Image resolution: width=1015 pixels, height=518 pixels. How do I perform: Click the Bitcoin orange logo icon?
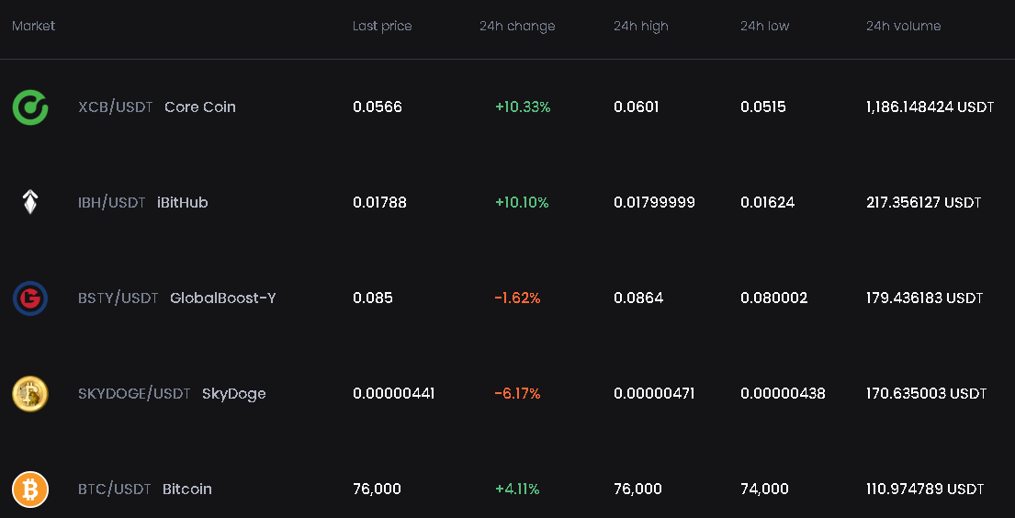tap(30, 489)
